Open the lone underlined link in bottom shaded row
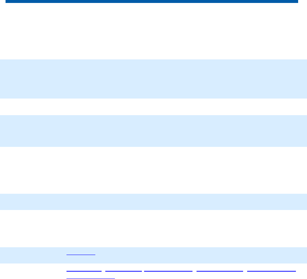Image resolution: width=307 pixels, height=279 pixels. coord(81,253)
